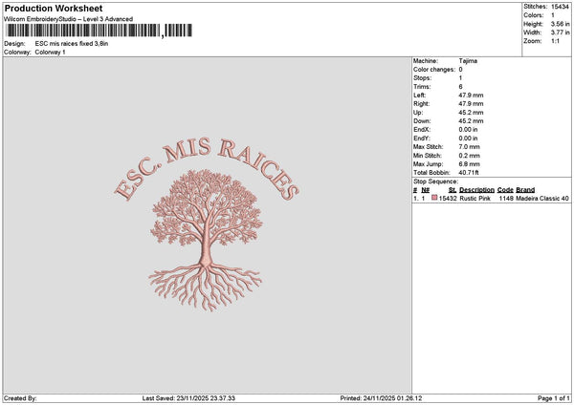This screenshot has width=574, height=405.
Task: Click the 'Created By:' footer label
Action: 20,398
